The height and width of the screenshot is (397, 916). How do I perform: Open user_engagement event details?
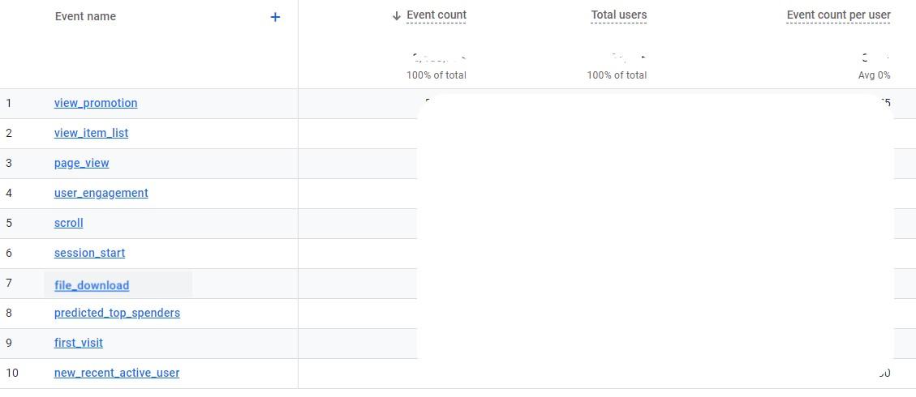pyautogui.click(x=101, y=193)
